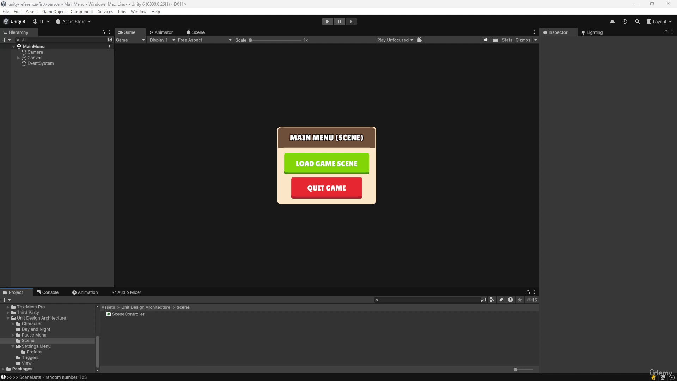Click the Hierarchy search field
Screen dimensions: 677x381
coord(62,40)
